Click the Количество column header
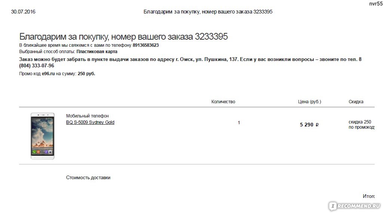This screenshot has height=214, width=384. 223,101
